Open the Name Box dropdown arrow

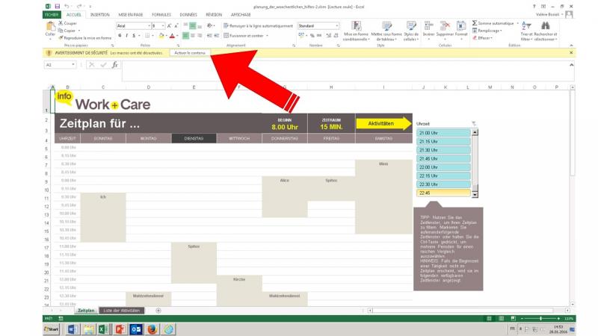point(73,65)
